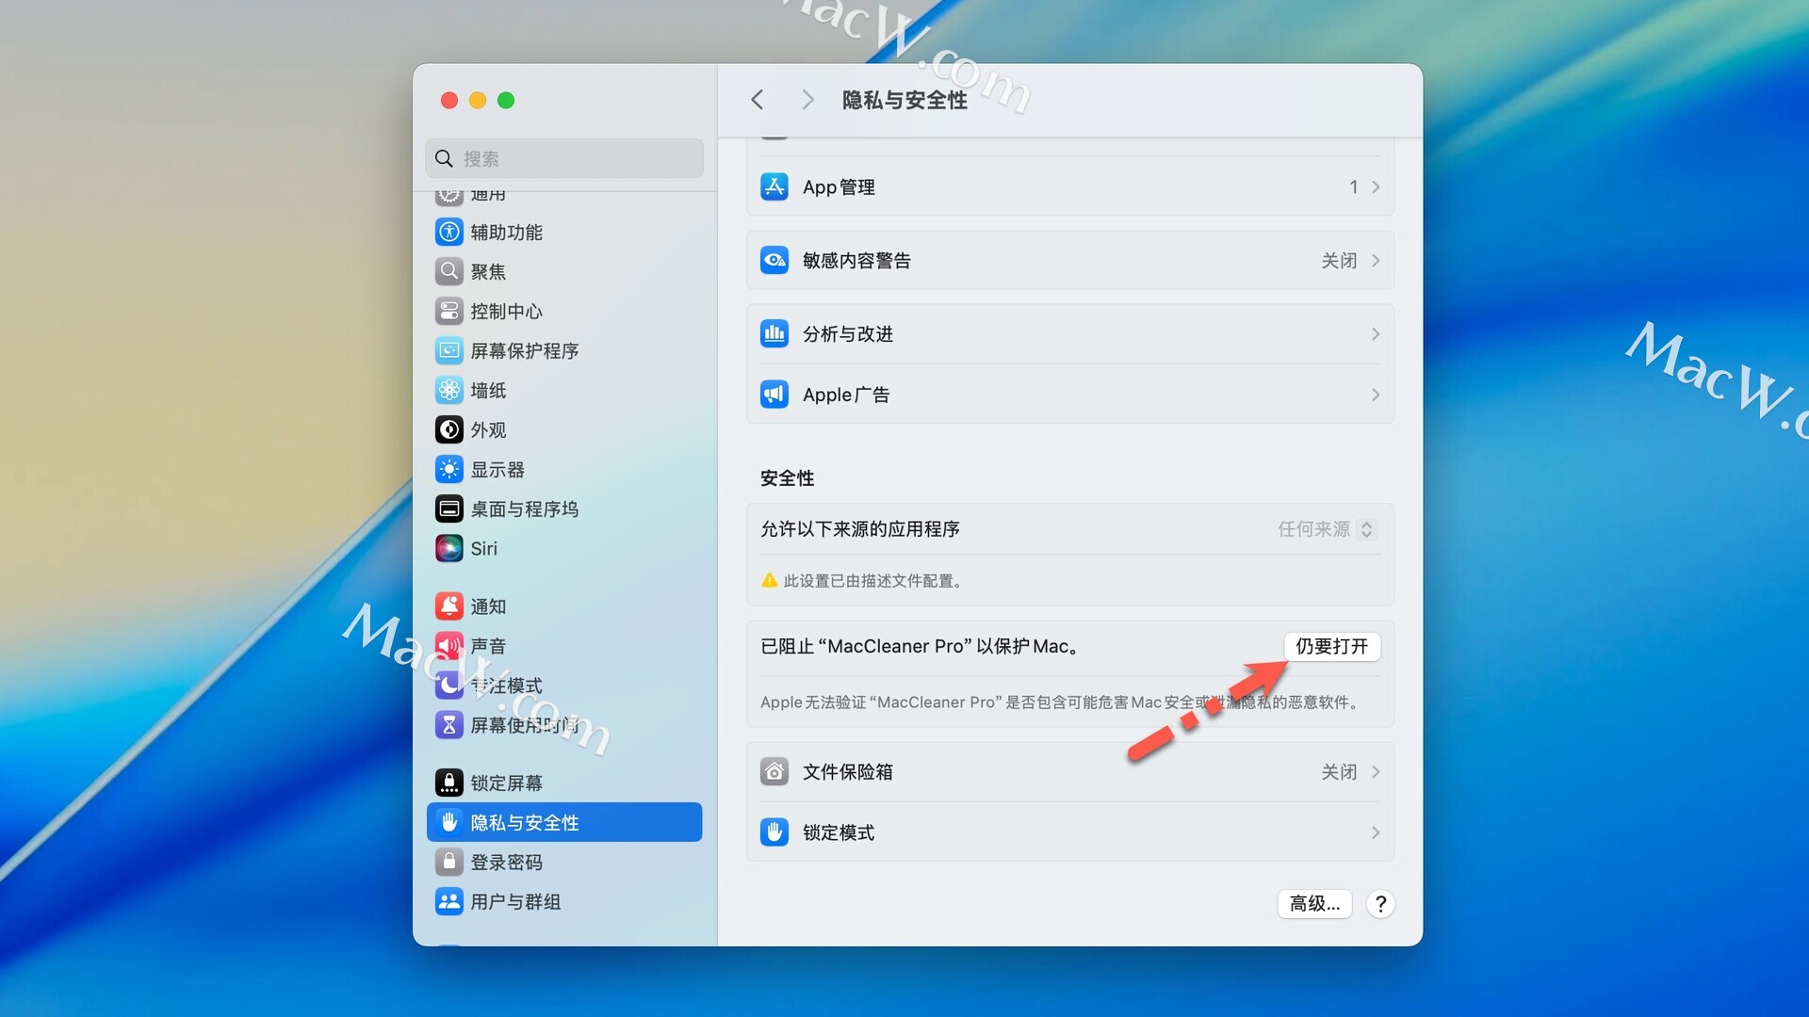
Task: Click the App 管理 App Store icon
Action: [774, 186]
